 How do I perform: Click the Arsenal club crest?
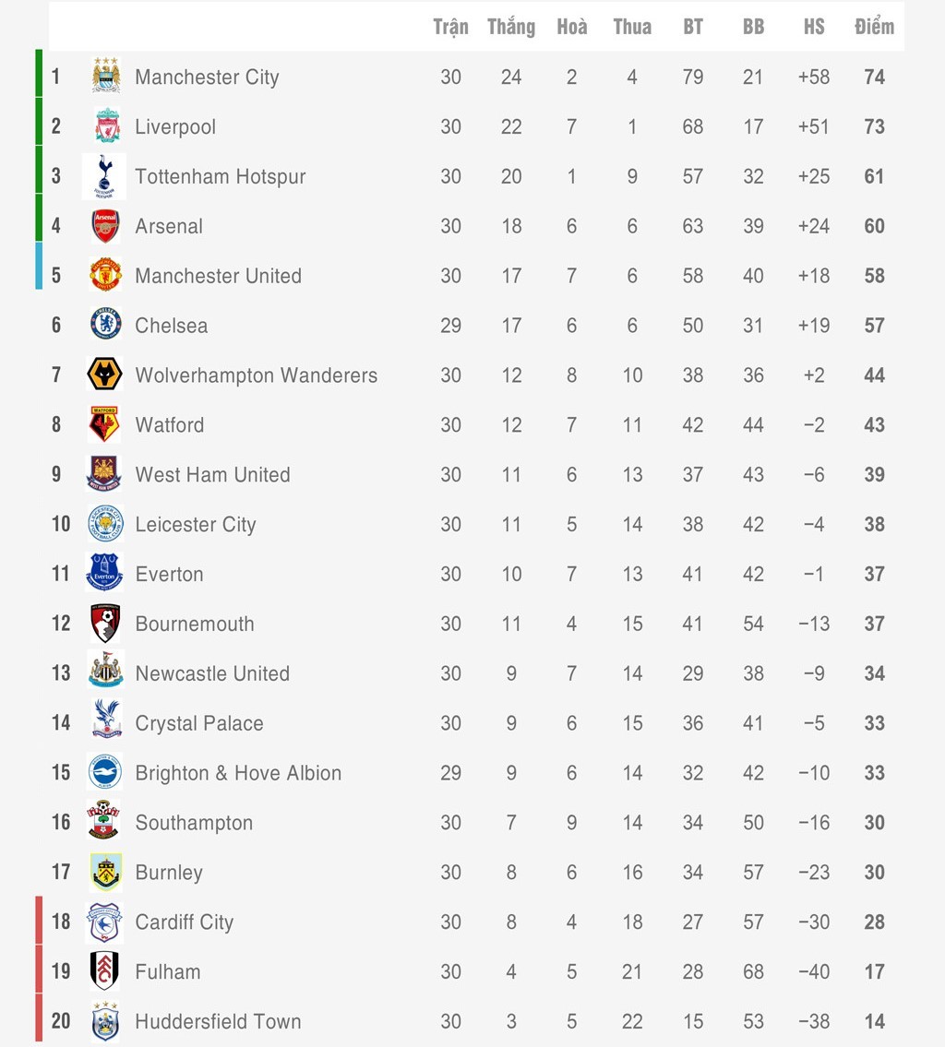pyautogui.click(x=105, y=226)
